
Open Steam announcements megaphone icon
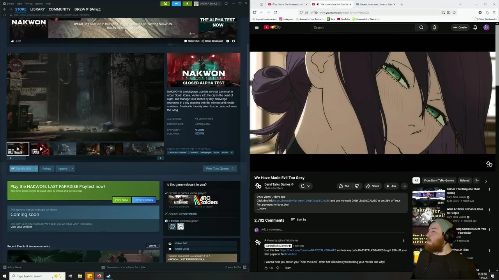[176, 3]
